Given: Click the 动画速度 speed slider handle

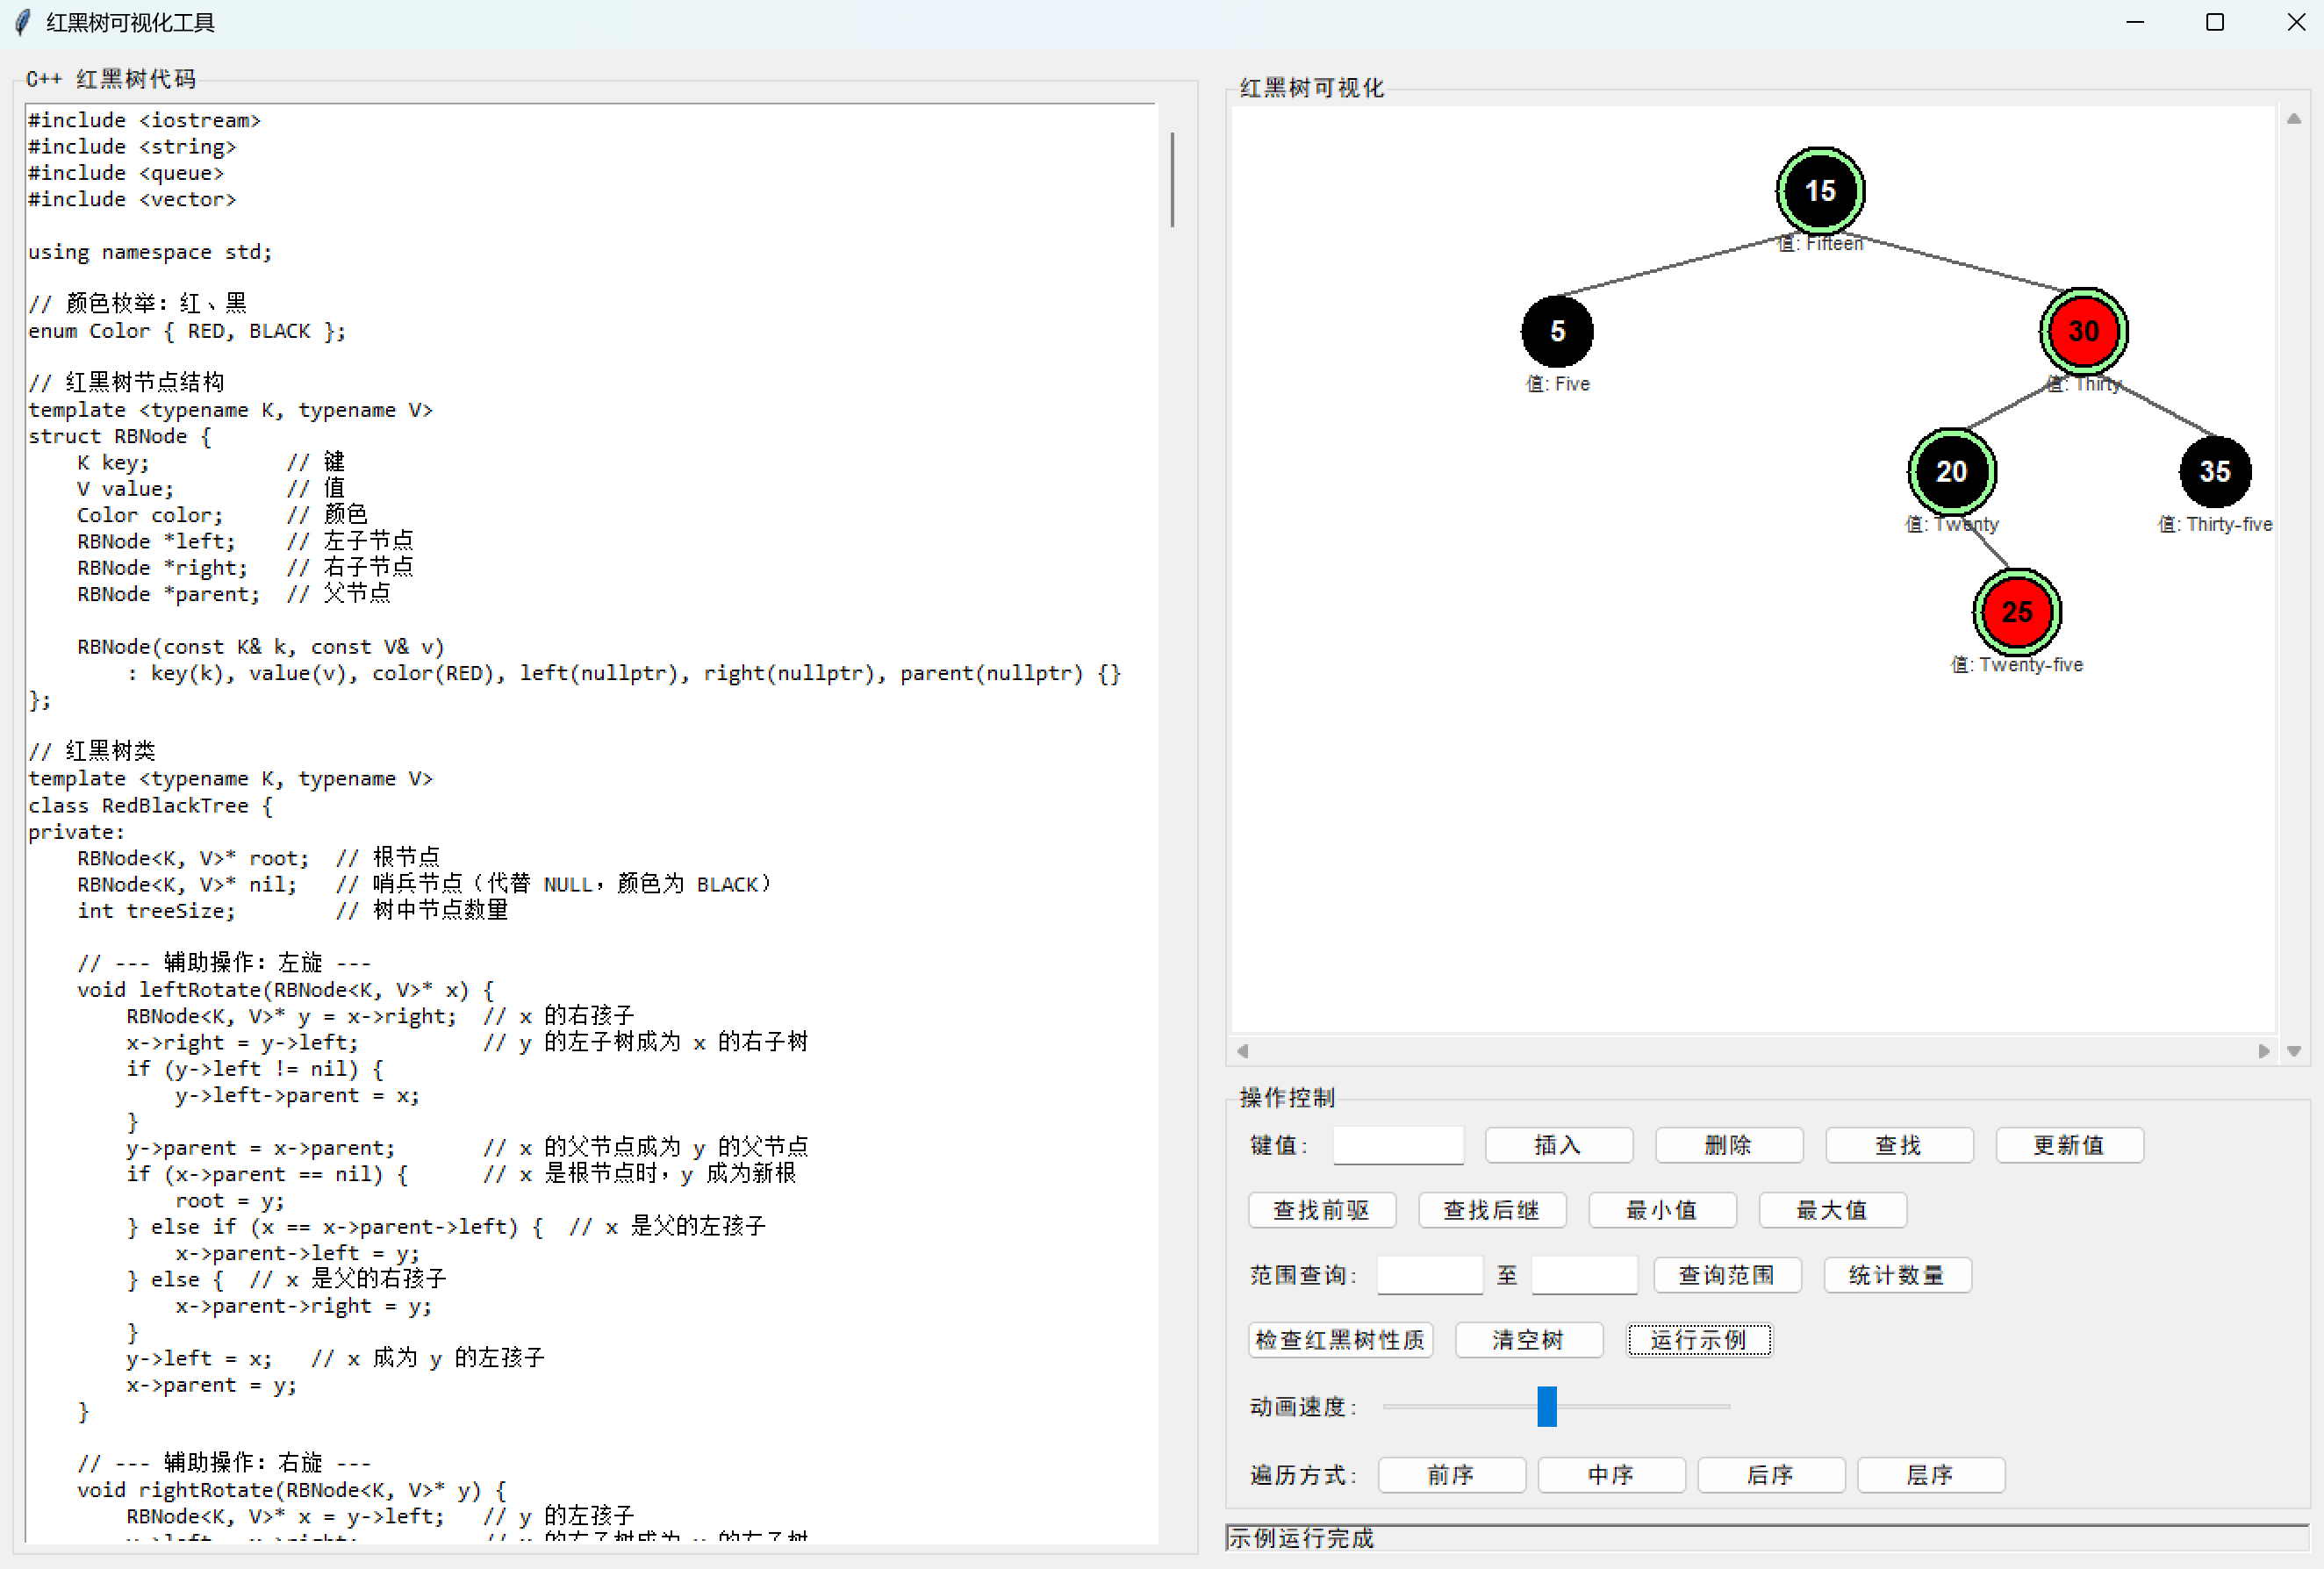Looking at the screenshot, I should click(x=1546, y=1406).
